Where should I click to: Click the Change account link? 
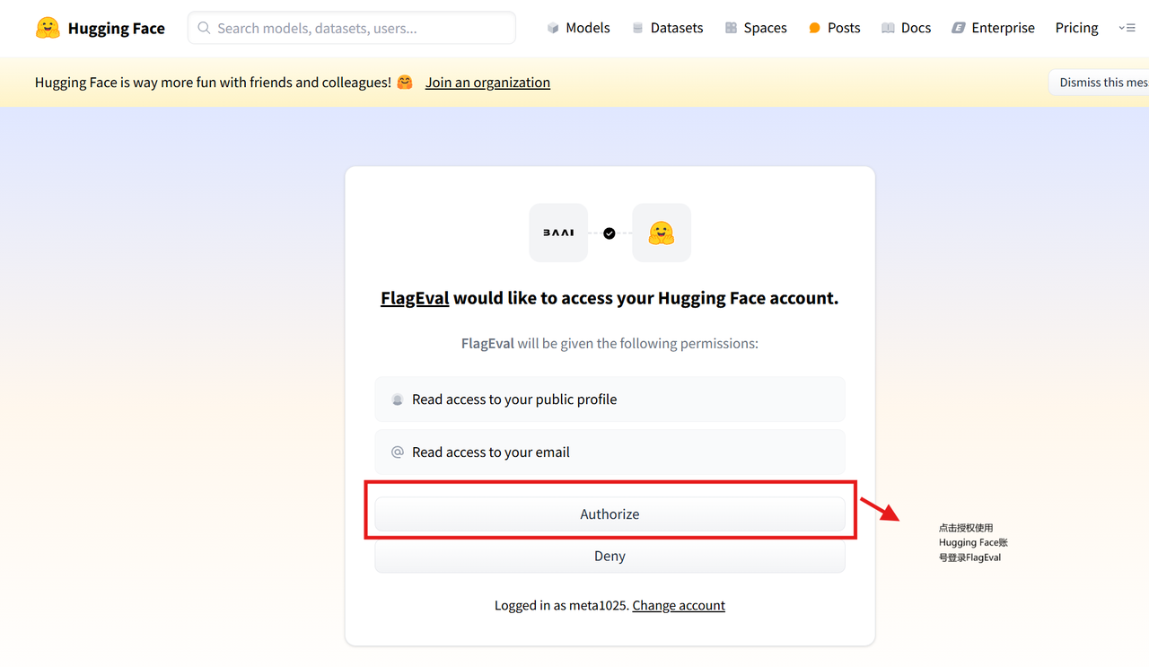pos(679,605)
